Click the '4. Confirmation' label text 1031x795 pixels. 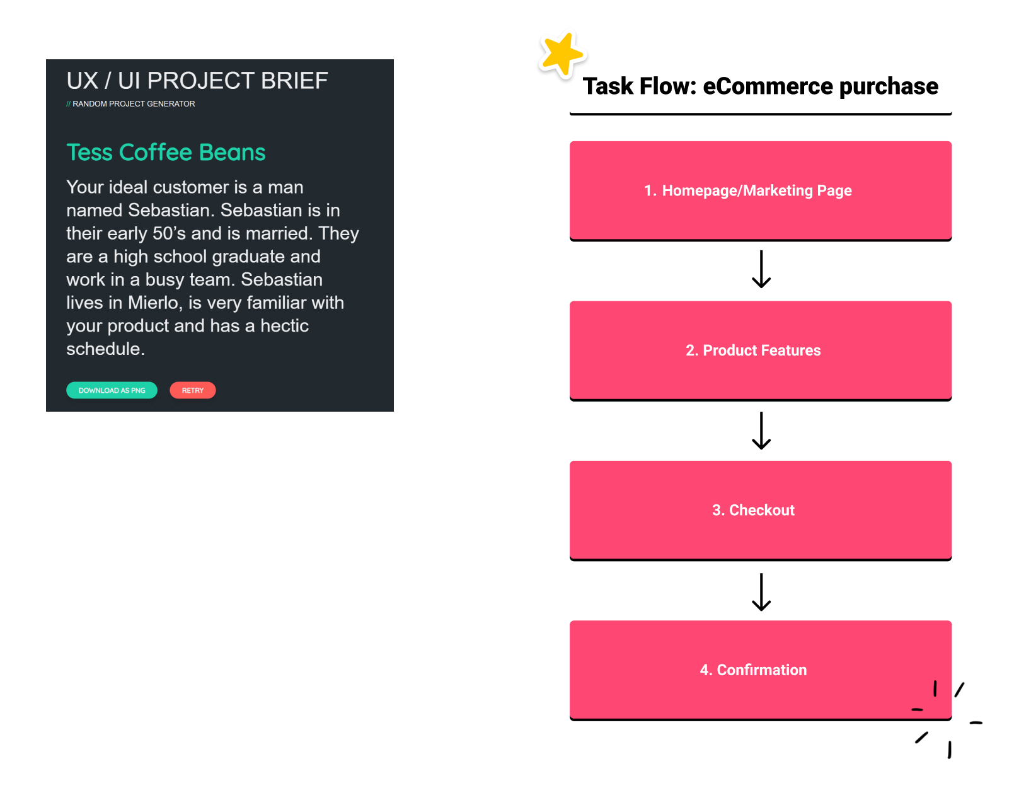pyautogui.click(x=753, y=670)
